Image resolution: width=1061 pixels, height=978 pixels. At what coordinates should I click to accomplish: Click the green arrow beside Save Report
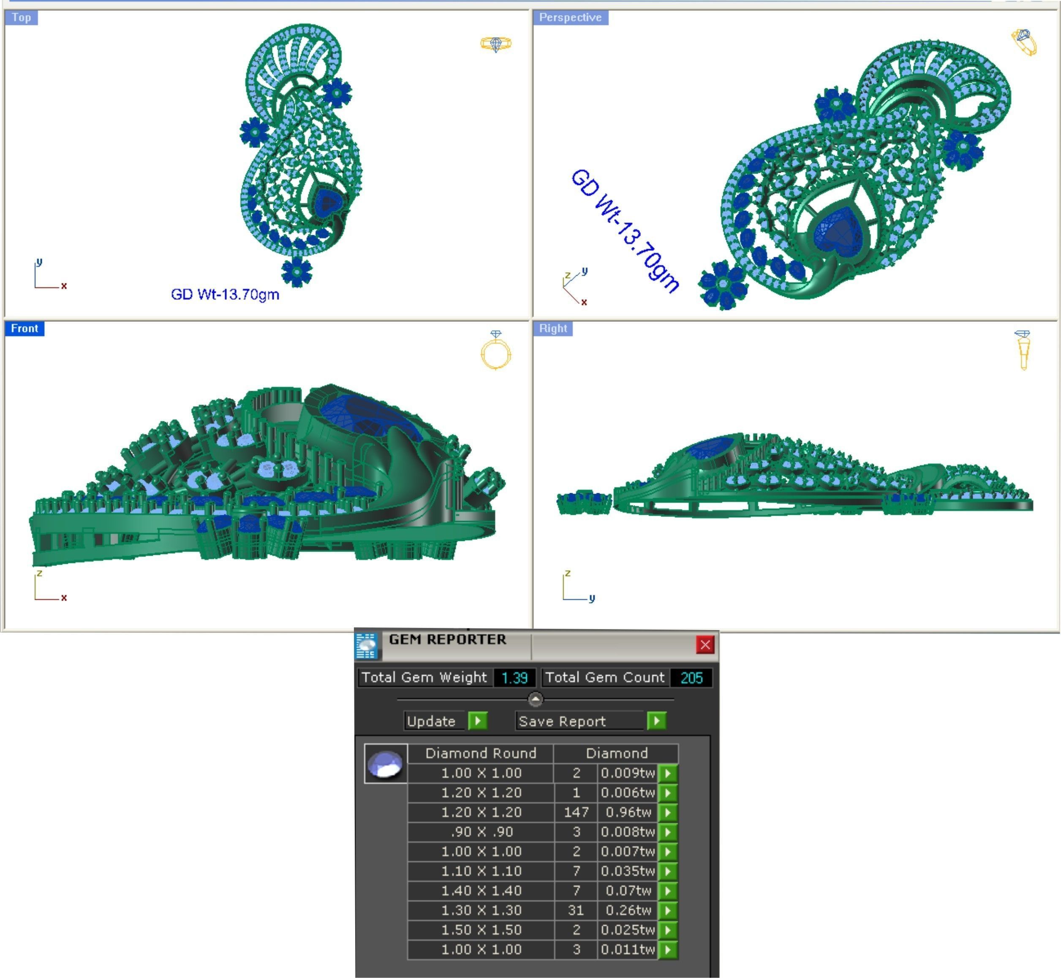[x=656, y=721]
